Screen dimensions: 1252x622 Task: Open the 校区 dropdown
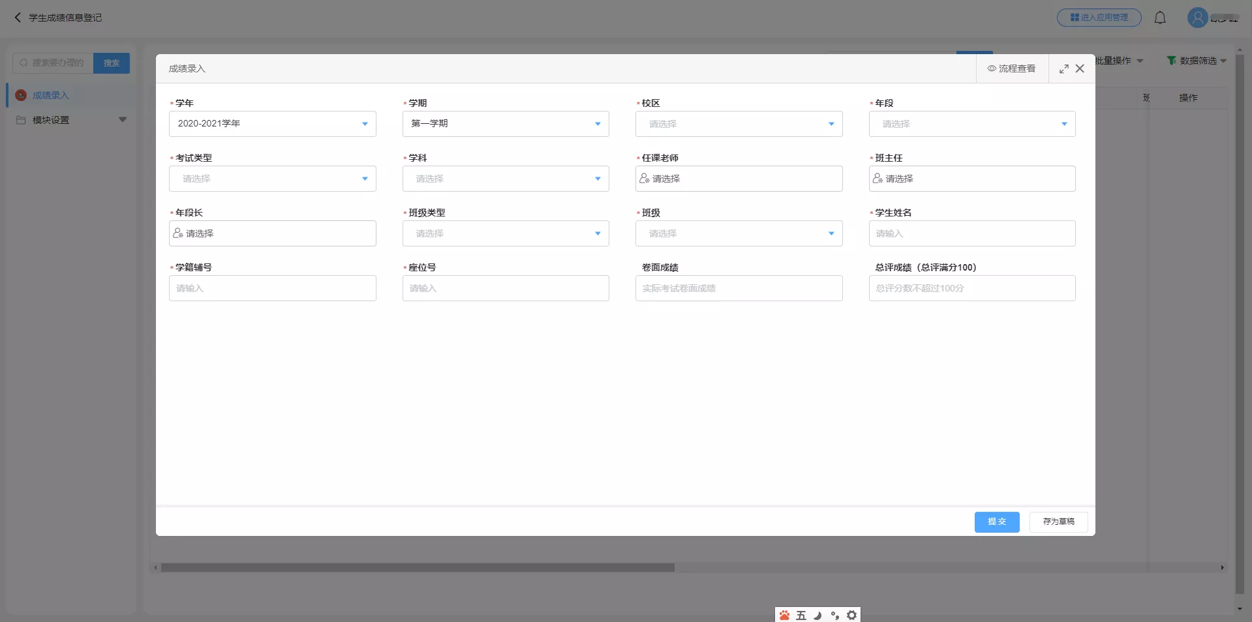pyautogui.click(x=739, y=124)
